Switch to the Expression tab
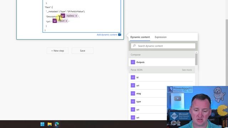This screenshot has width=228, height=128. coord(161,37)
